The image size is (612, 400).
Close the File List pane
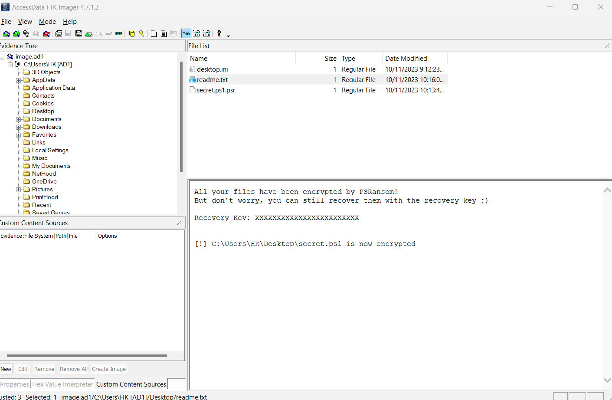coord(607,46)
